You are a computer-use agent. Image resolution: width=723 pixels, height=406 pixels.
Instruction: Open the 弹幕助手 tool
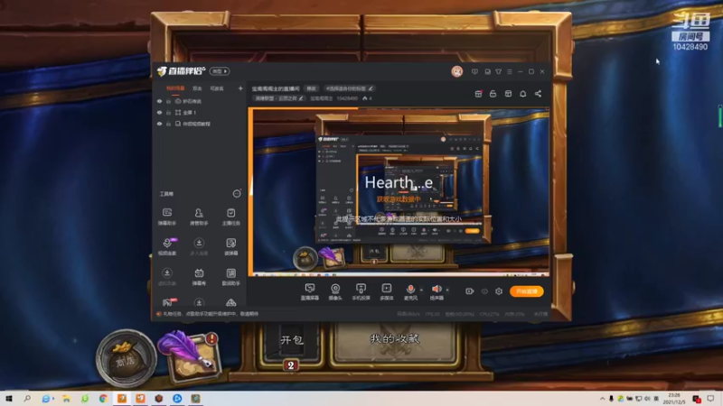pyautogui.click(x=167, y=217)
